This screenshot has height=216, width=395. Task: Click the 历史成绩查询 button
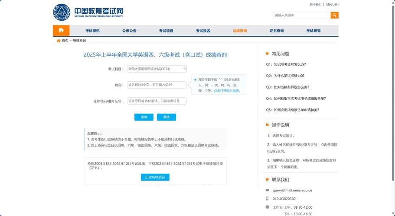coord(155,177)
